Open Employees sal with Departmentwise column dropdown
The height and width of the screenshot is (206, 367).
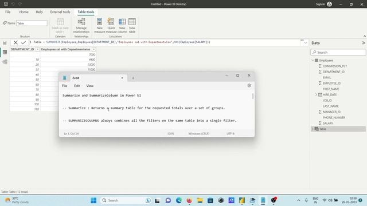pyautogui.click(x=93, y=49)
